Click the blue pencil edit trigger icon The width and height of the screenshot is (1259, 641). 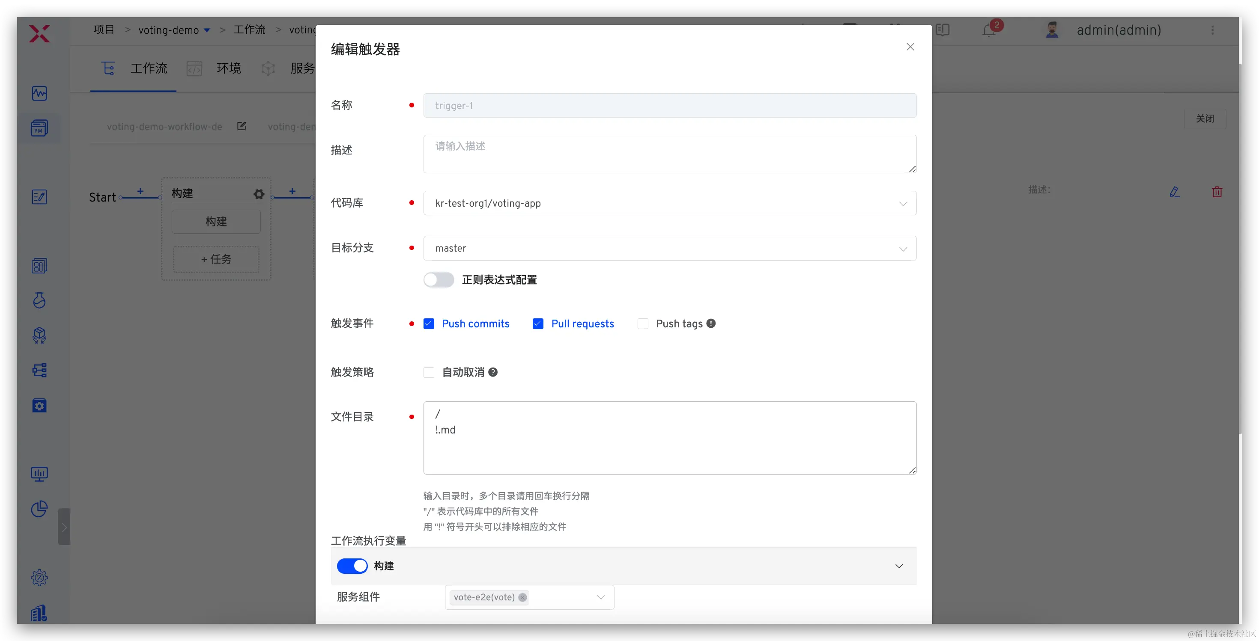click(1175, 192)
